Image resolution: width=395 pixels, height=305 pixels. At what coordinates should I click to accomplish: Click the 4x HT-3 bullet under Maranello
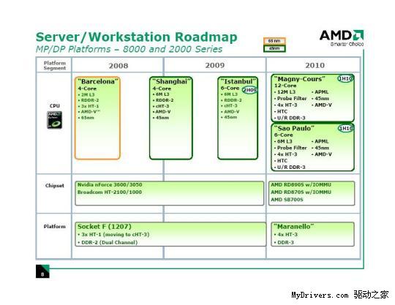286,235
